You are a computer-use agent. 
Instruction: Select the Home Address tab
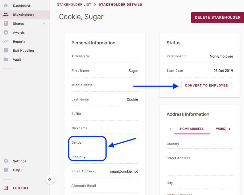click(x=192, y=129)
